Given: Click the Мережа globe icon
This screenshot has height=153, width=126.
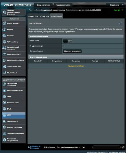Looking at the screenshot, I should [x=4, y=36].
